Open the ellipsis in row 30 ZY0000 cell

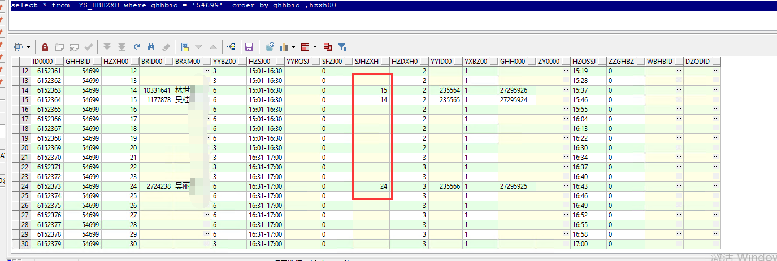[566, 244]
